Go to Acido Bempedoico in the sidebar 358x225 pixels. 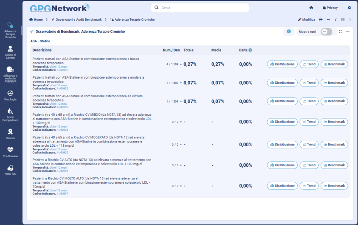point(10,115)
